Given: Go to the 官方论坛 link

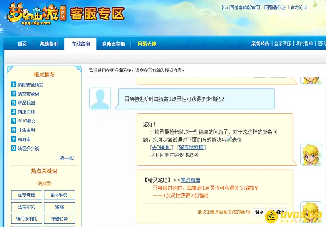Looking at the screenshot, I should (299, 7).
